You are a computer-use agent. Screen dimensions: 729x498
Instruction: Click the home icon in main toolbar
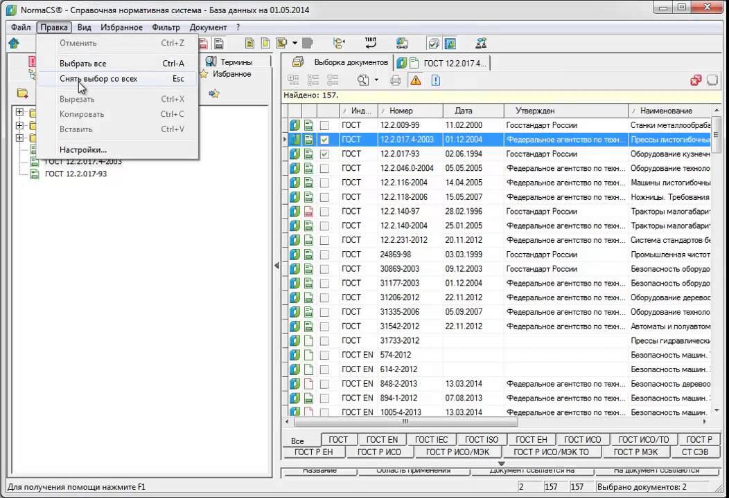pos(14,44)
